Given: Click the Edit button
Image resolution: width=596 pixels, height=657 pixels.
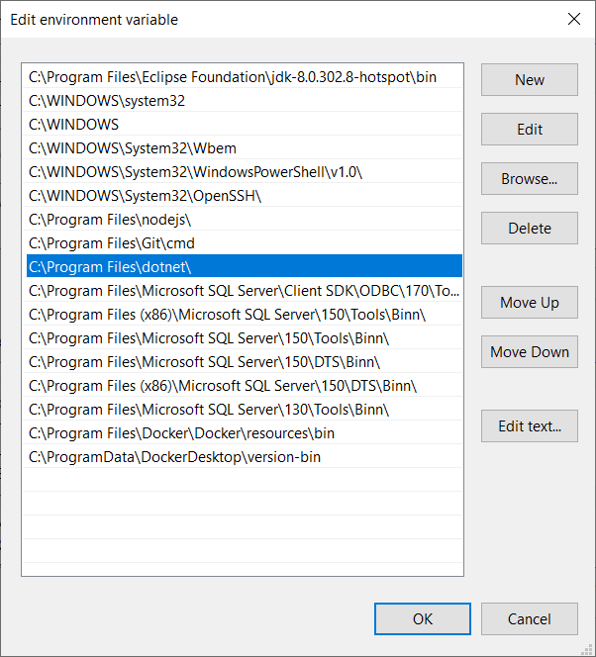Looking at the screenshot, I should 530,129.
